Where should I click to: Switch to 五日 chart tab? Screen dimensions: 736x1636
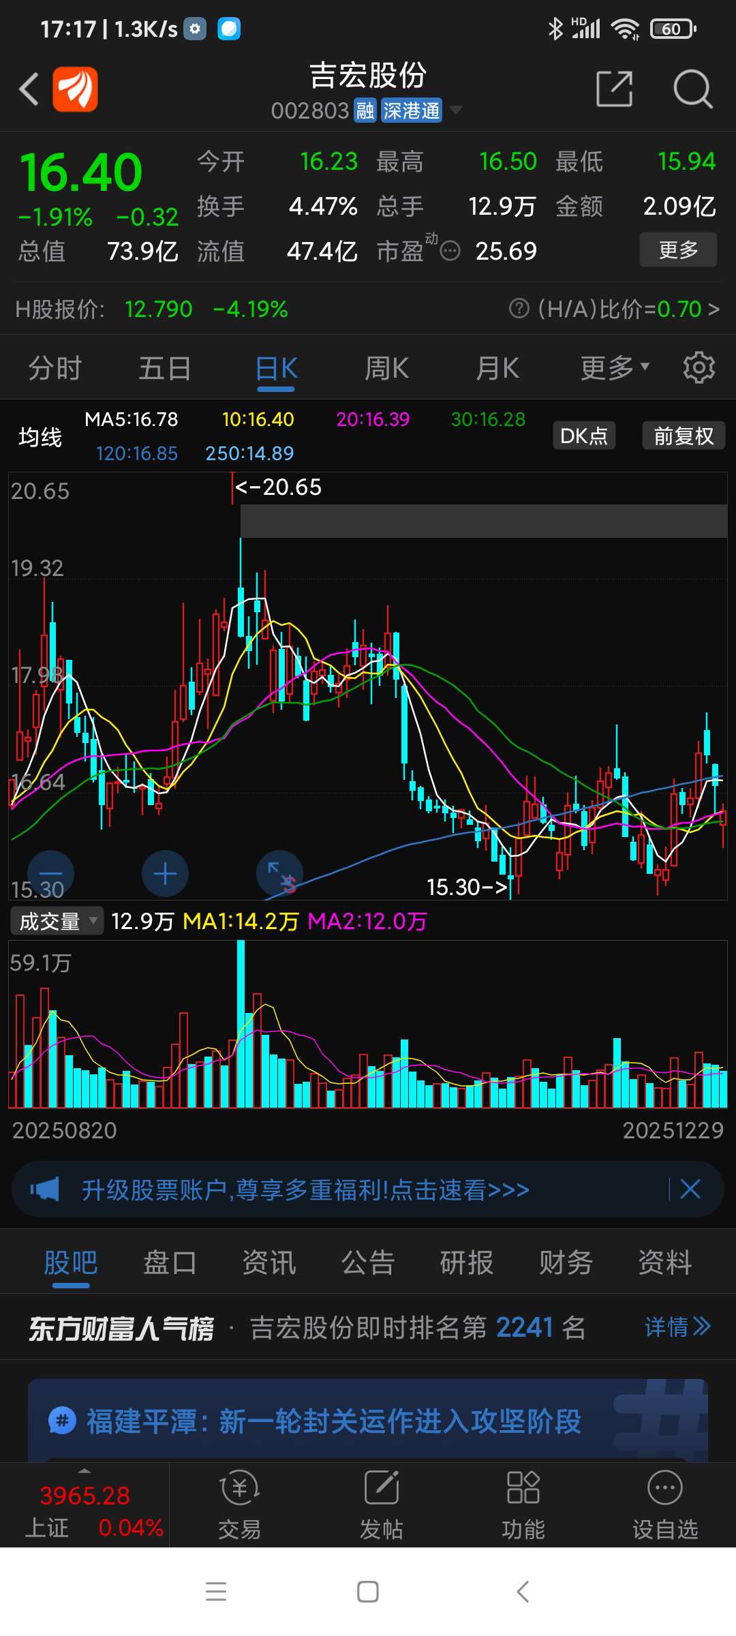(x=165, y=368)
